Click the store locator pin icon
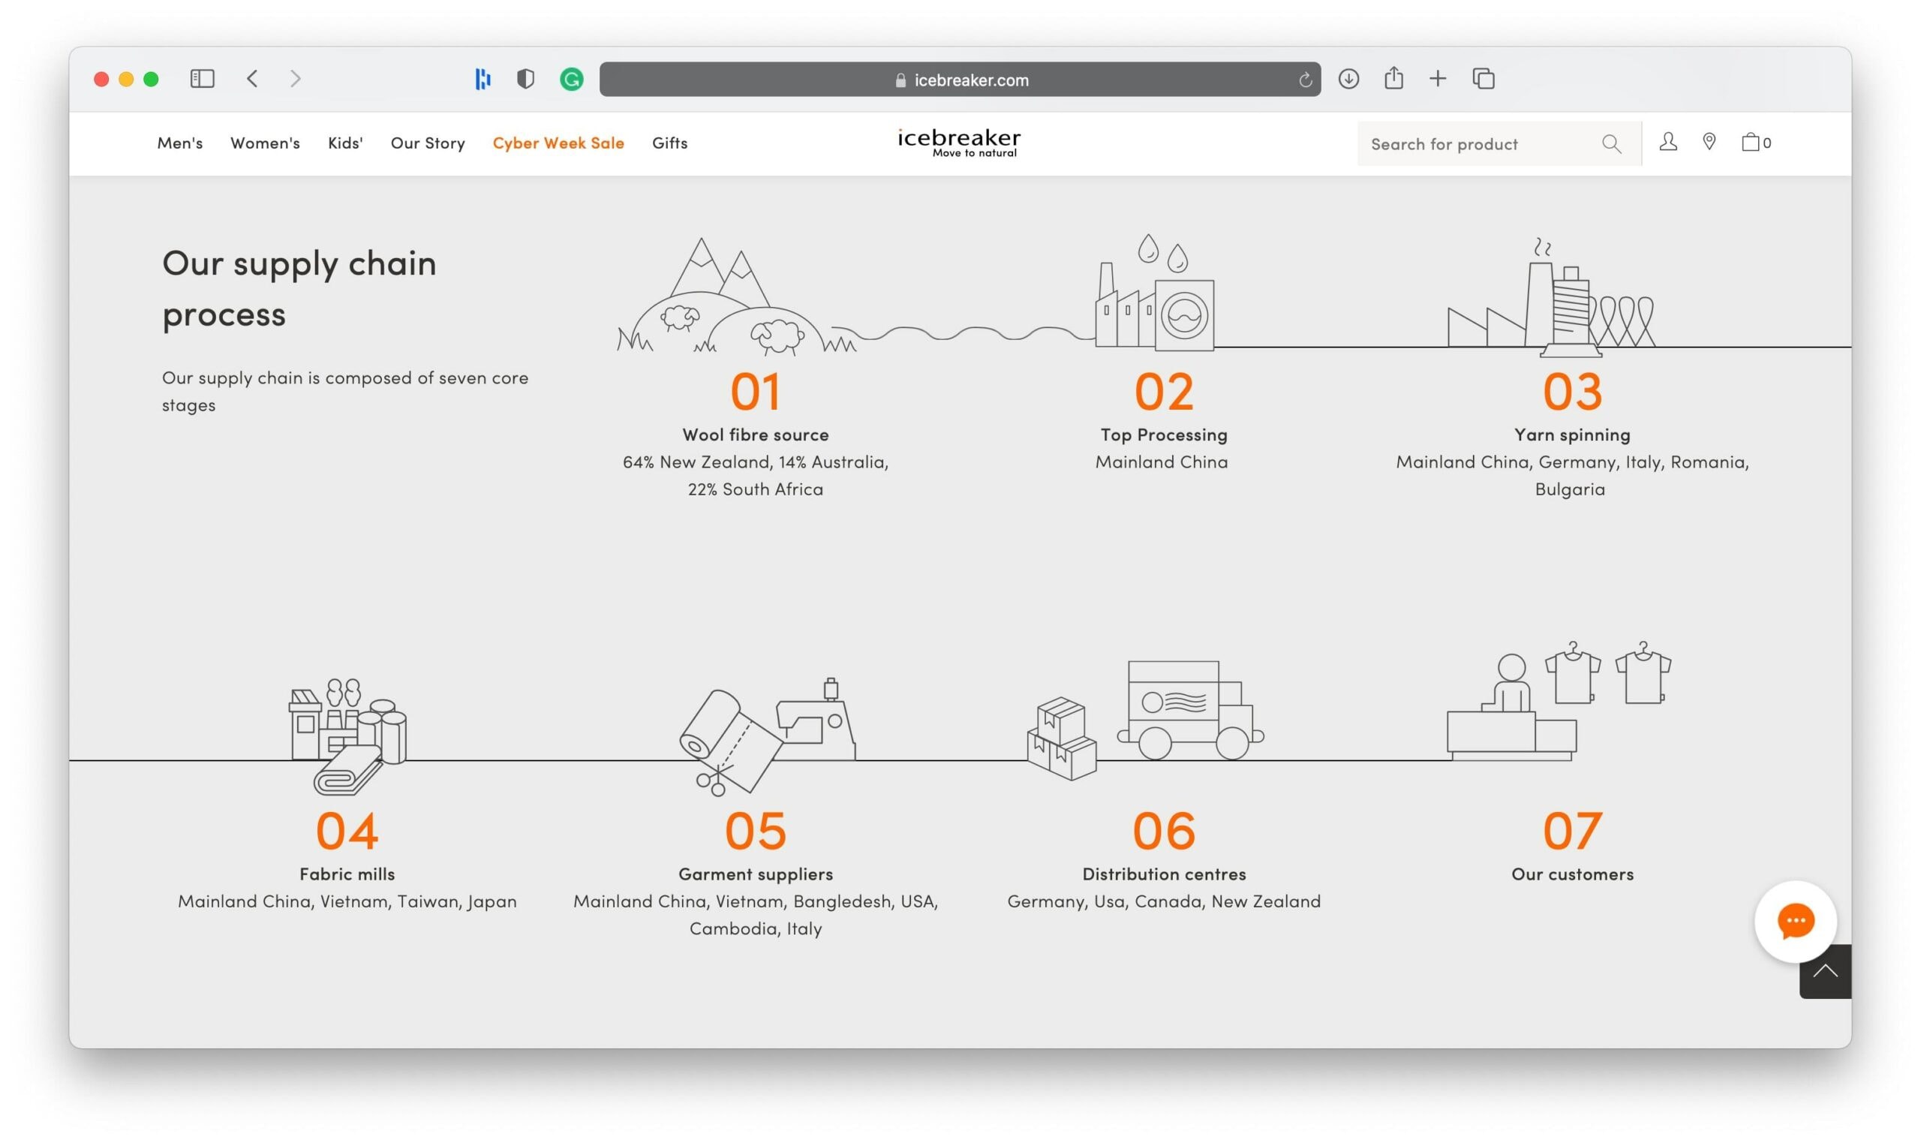This screenshot has width=1921, height=1140. (x=1709, y=141)
